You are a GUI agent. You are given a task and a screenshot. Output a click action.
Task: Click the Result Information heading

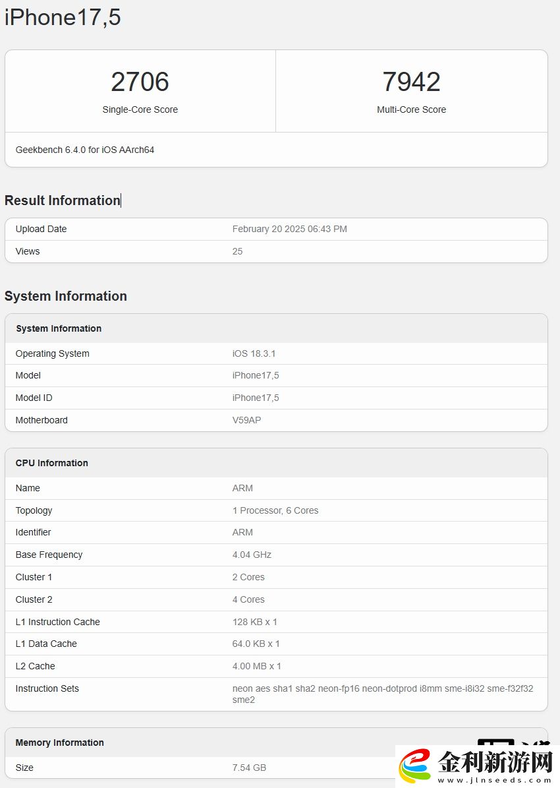point(63,200)
